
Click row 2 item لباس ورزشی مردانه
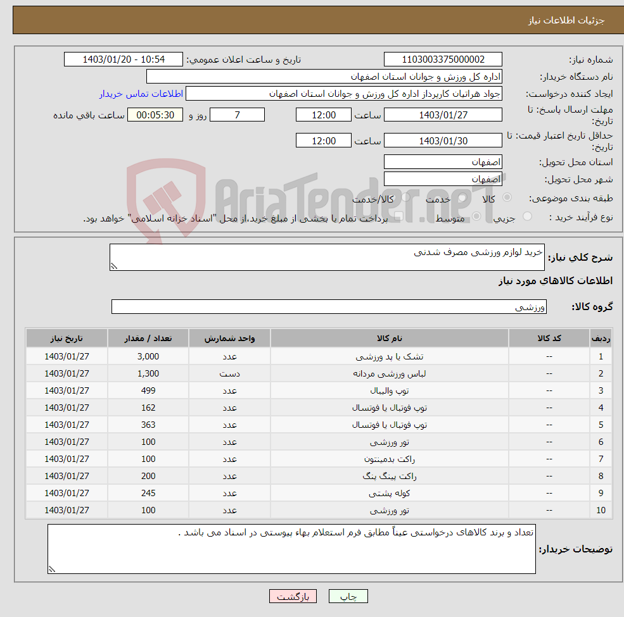click(x=389, y=374)
